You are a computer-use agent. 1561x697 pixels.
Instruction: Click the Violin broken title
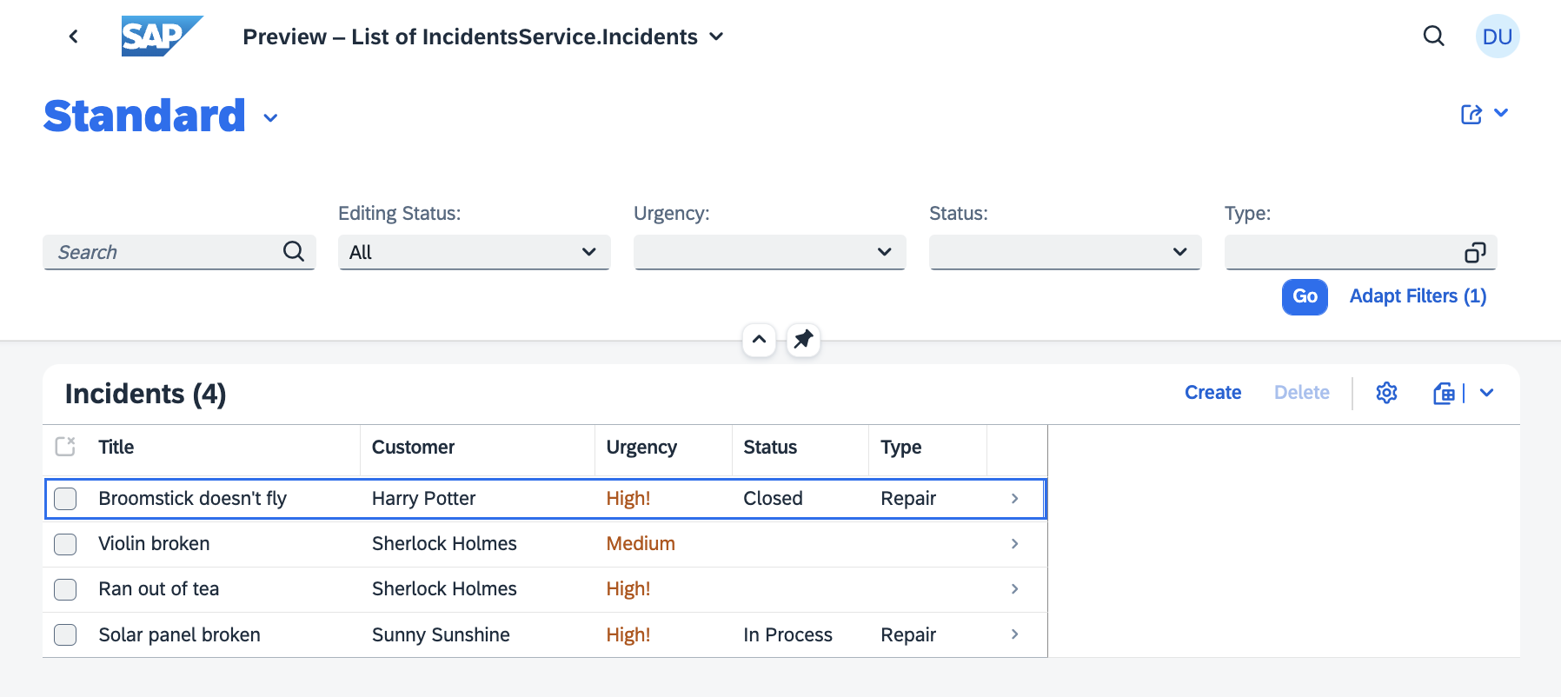point(154,544)
